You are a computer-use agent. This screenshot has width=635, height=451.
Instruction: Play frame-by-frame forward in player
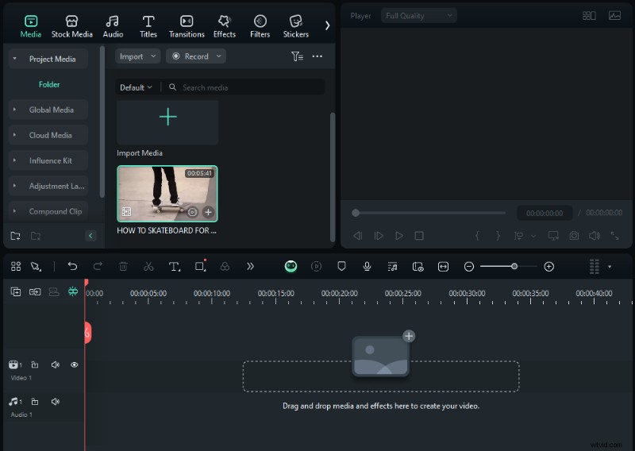379,236
